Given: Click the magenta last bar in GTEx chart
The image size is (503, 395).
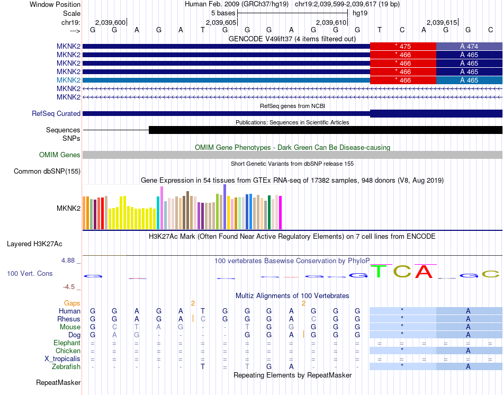Looking at the screenshot, I should (x=281, y=213).
